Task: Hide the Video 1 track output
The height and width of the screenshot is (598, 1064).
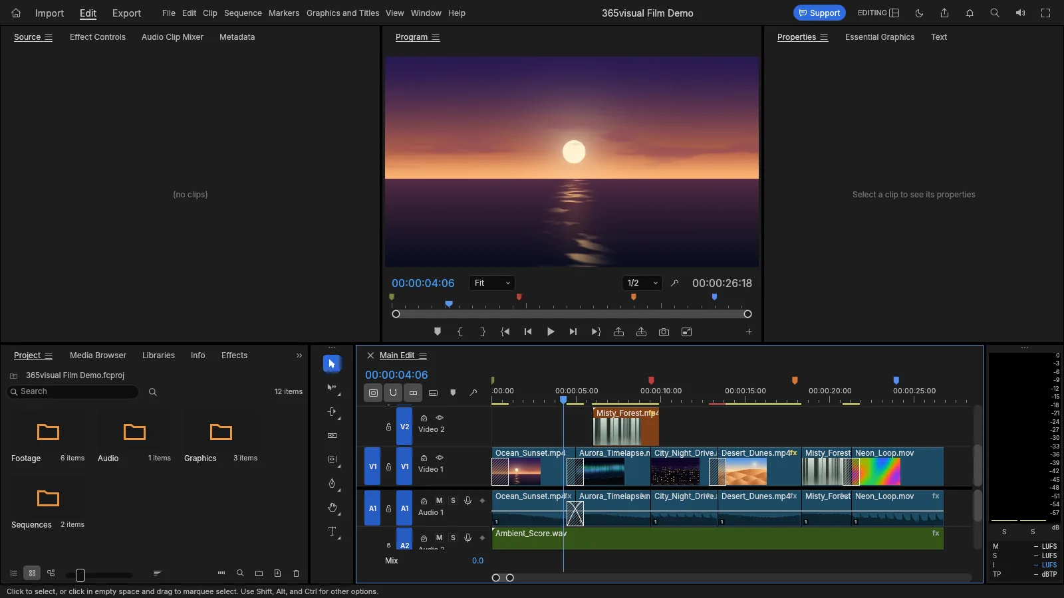Action: click(440, 458)
